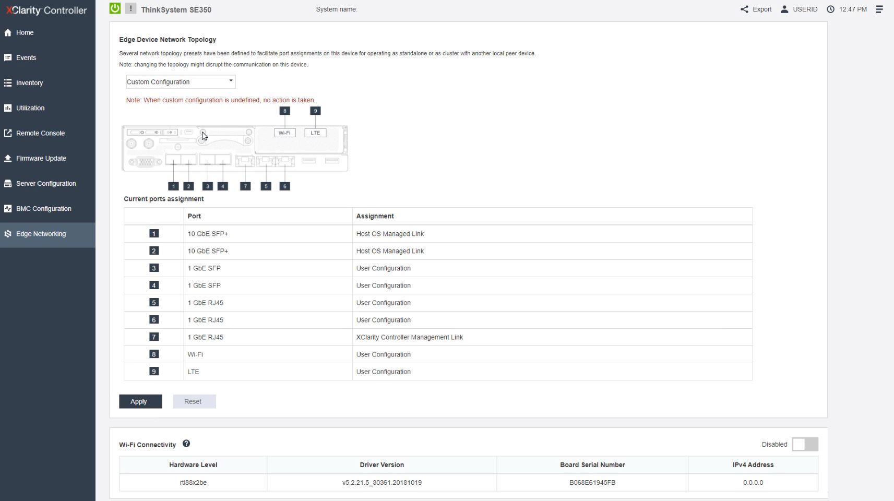Launch Remote Console from sidebar
Screen dimensions: 894x501
tap(40, 133)
